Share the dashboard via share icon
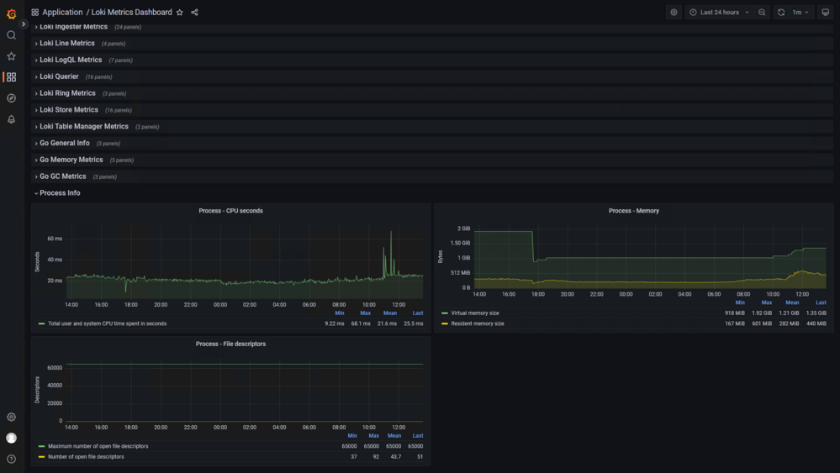This screenshot has width=840, height=473. [x=194, y=13]
